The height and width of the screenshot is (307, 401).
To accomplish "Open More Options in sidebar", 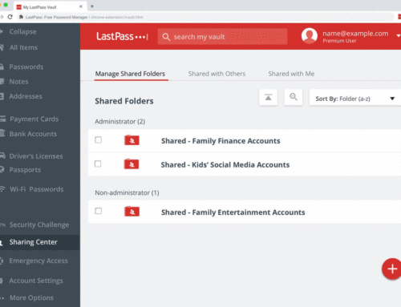I will (31, 297).
